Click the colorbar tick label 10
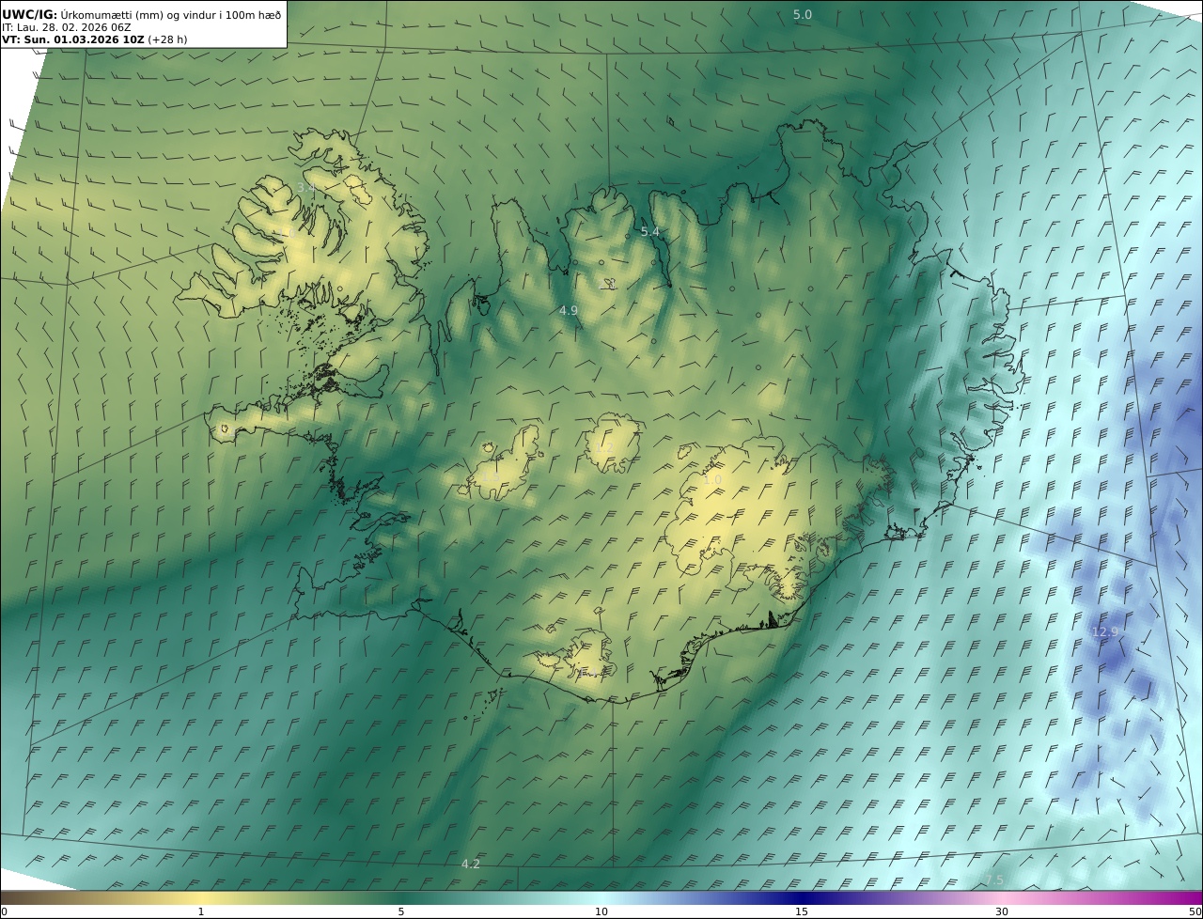The image size is (1203, 919). point(601,911)
